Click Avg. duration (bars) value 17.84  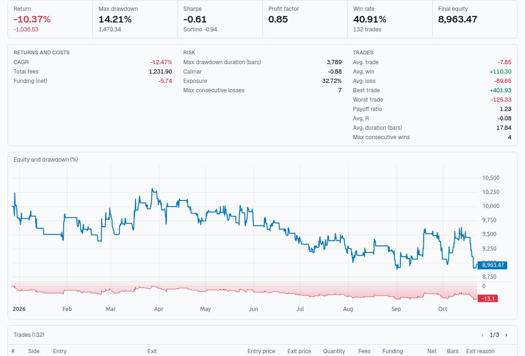tap(504, 128)
